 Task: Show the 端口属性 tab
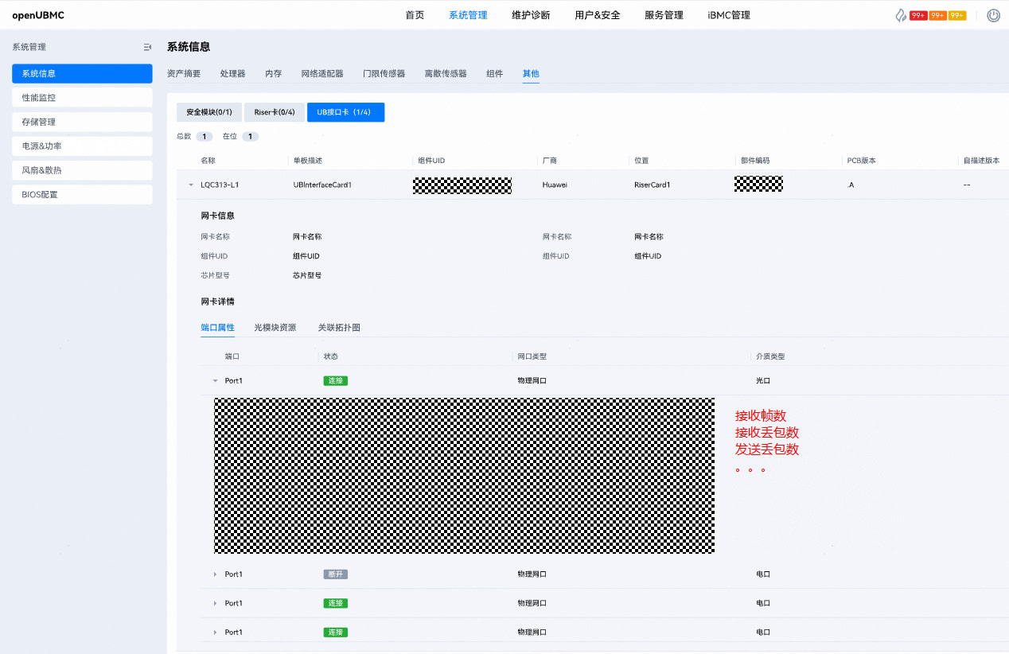pos(217,327)
